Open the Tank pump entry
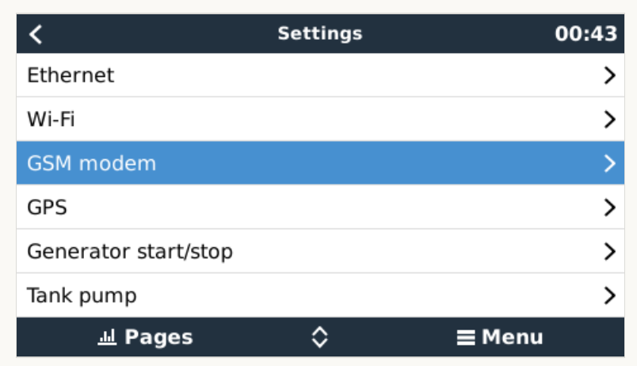This screenshot has height=366, width=637. pos(320,295)
